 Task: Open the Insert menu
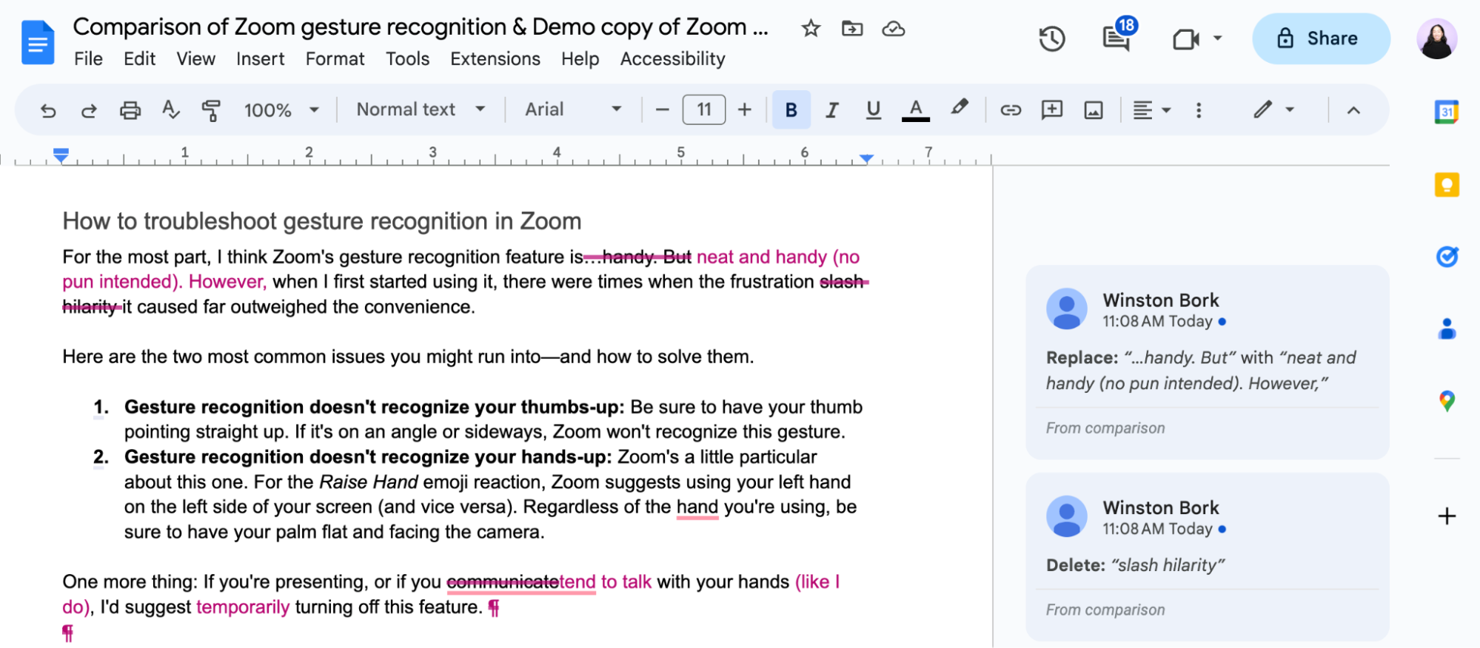(260, 58)
